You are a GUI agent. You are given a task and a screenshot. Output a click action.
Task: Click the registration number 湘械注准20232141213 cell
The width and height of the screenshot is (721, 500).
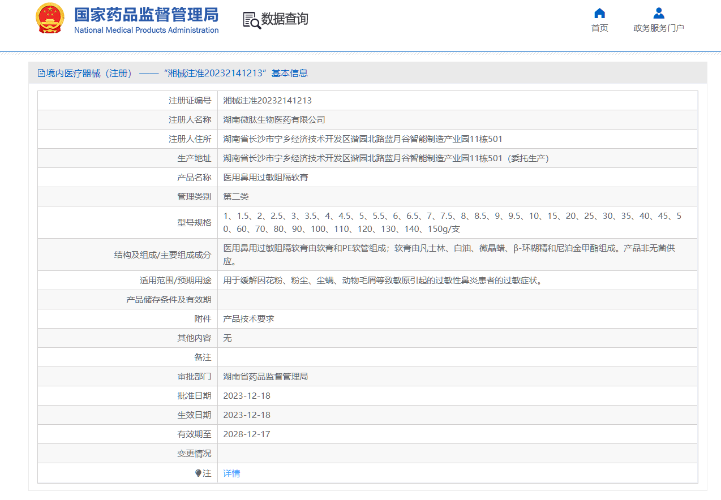[267, 101]
